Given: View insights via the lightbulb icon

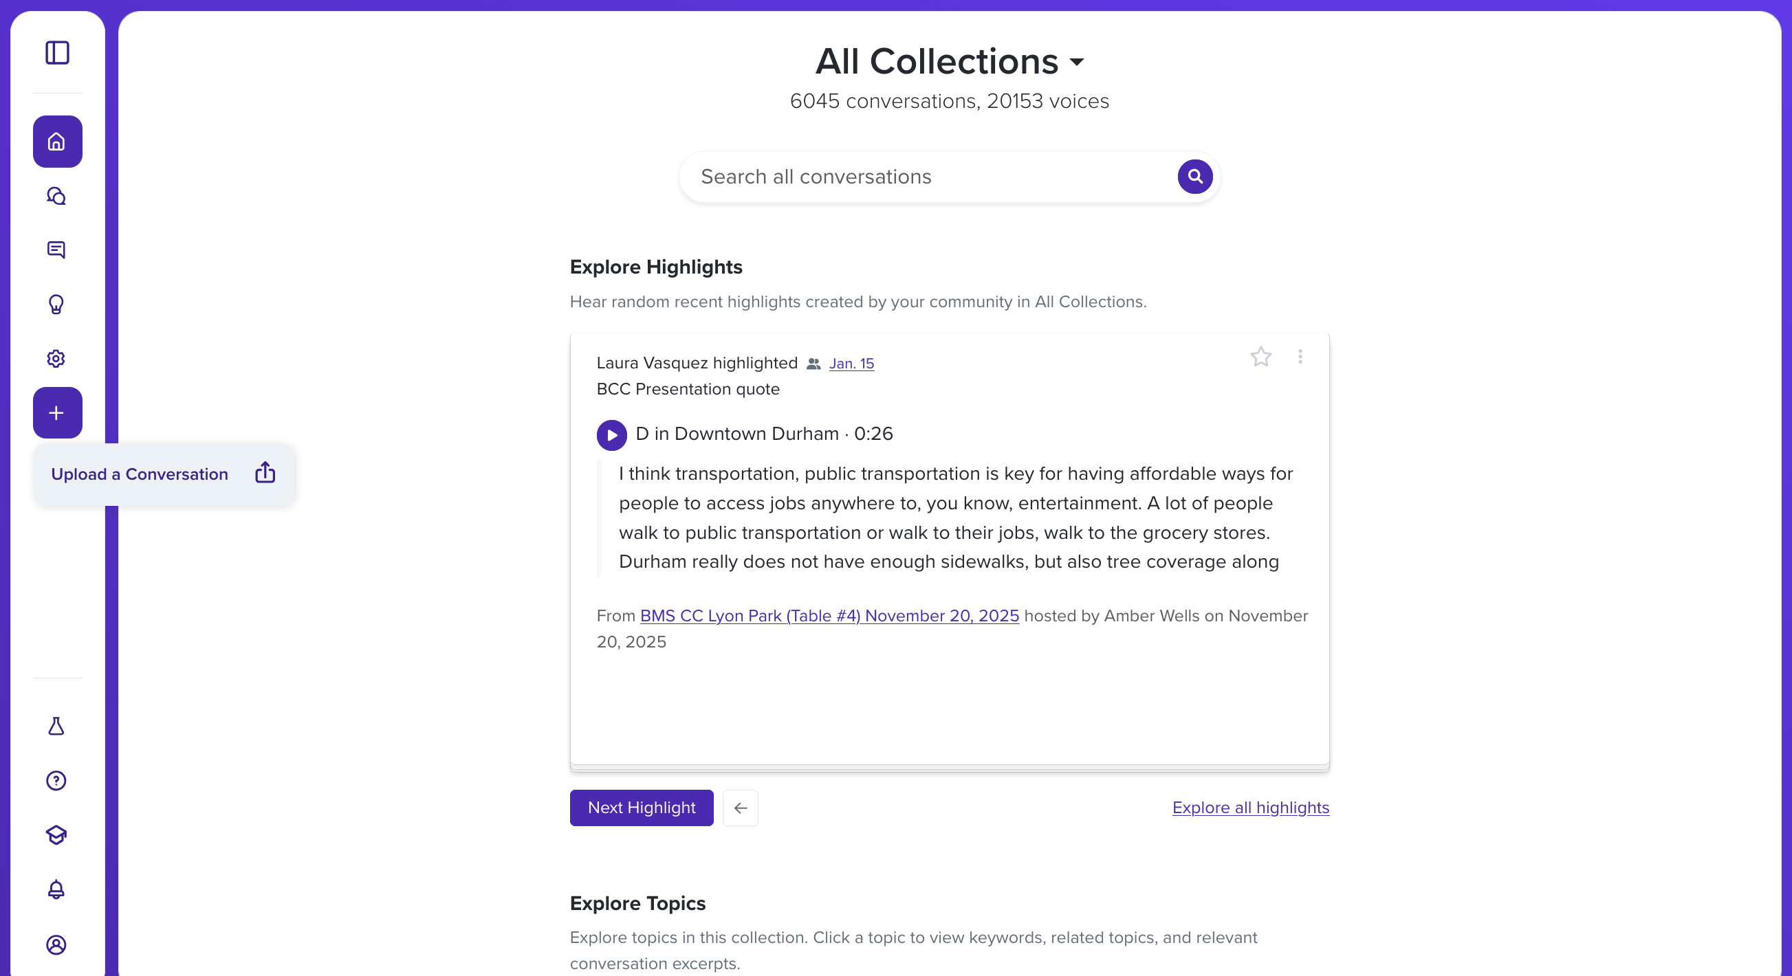Looking at the screenshot, I should tap(56, 304).
